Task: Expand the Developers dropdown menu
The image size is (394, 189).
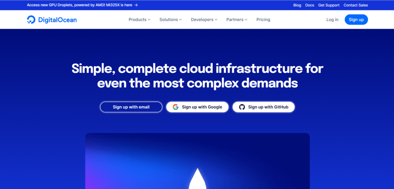Action: 204,20
